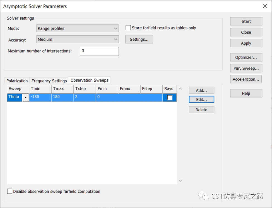Enable Disable observation sweep farfield computation

tap(10, 191)
